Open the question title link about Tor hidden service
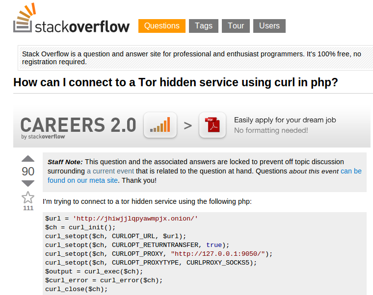Screen dimensions: 373x295 [x=176, y=83]
